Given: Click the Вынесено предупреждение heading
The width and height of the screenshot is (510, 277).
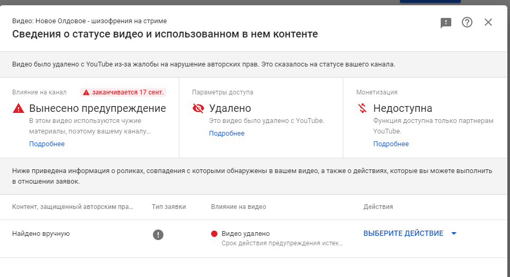Looking at the screenshot, I should click(97, 109).
